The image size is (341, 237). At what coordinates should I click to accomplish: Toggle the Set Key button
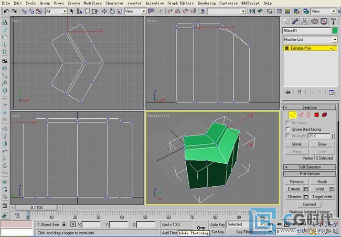click(217, 232)
